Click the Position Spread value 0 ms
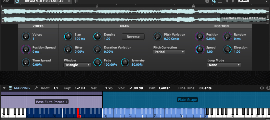 pos(36,52)
